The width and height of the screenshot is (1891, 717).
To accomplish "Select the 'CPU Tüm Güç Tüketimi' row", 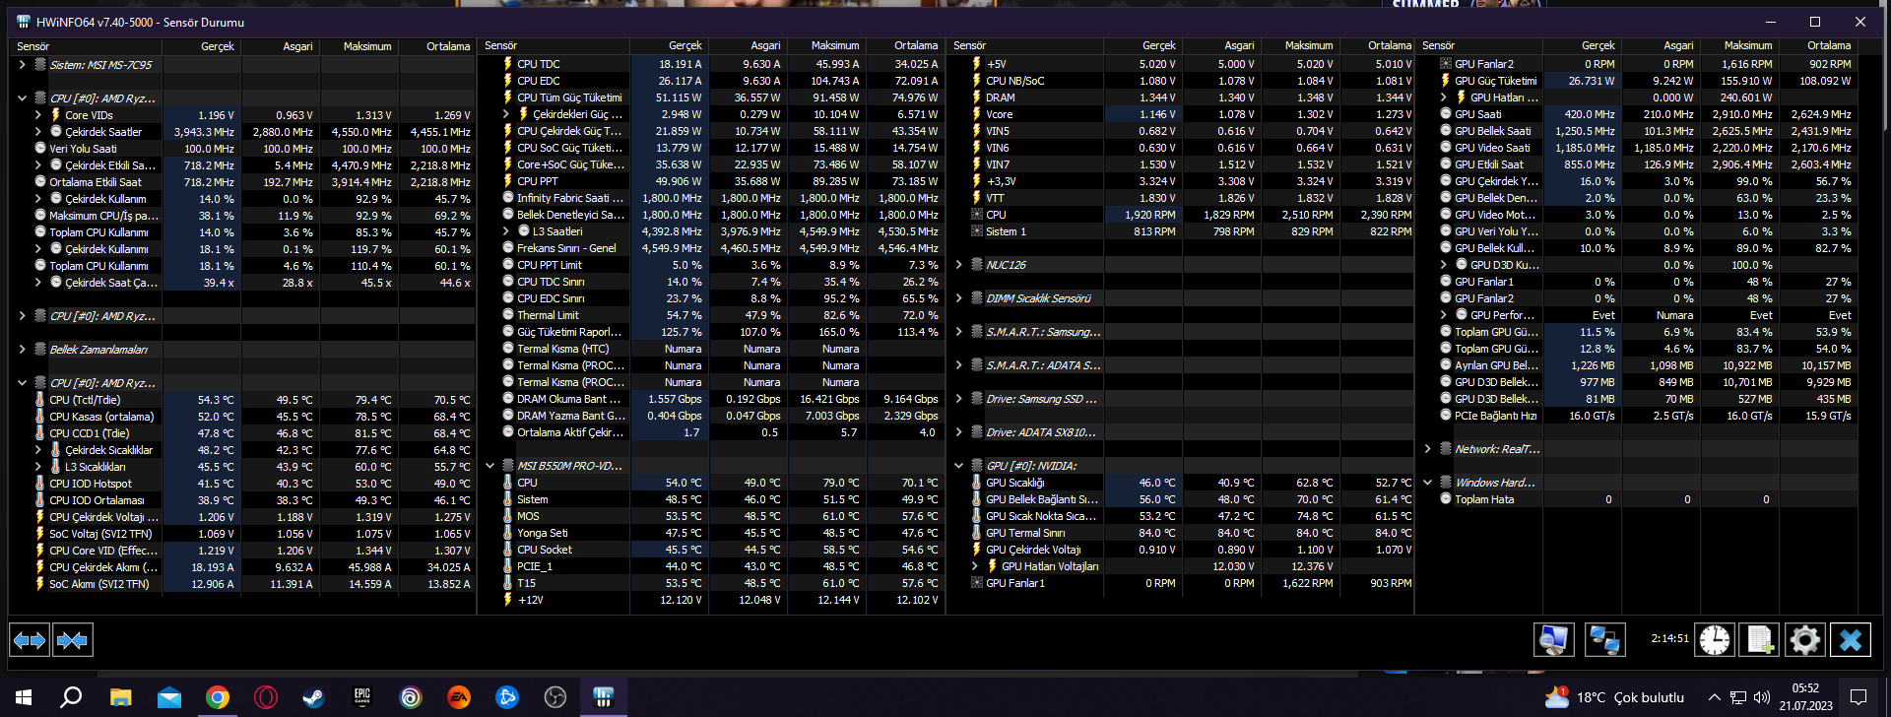I will (711, 98).
